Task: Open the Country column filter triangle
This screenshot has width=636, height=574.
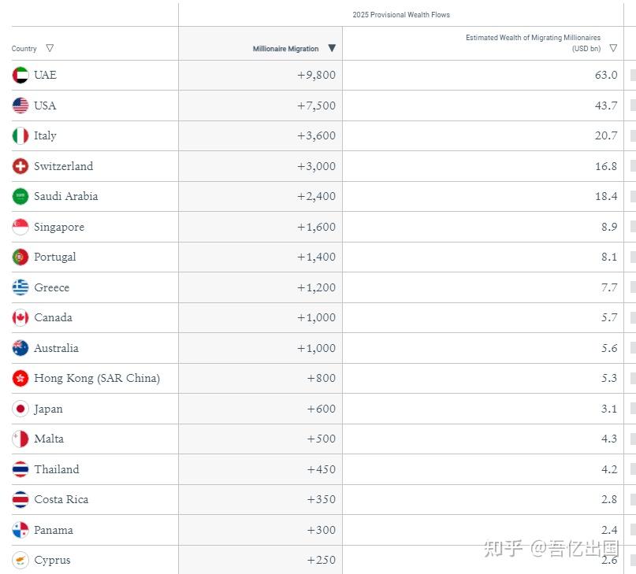Action: [50, 48]
